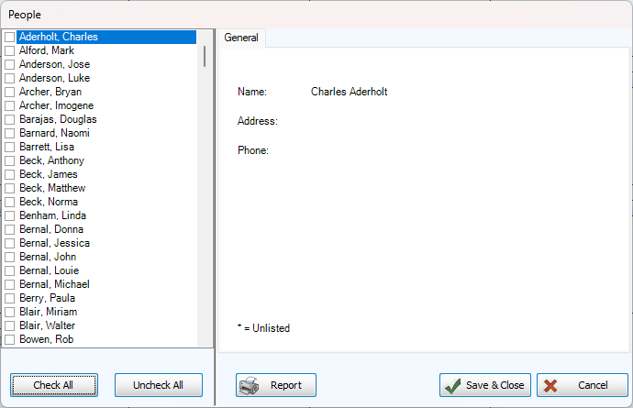Choose Beck, Matthew in the list

[x=52, y=189]
